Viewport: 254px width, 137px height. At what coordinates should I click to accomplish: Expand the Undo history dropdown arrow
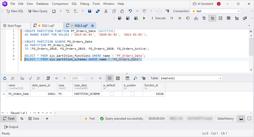click(x=137, y=11)
